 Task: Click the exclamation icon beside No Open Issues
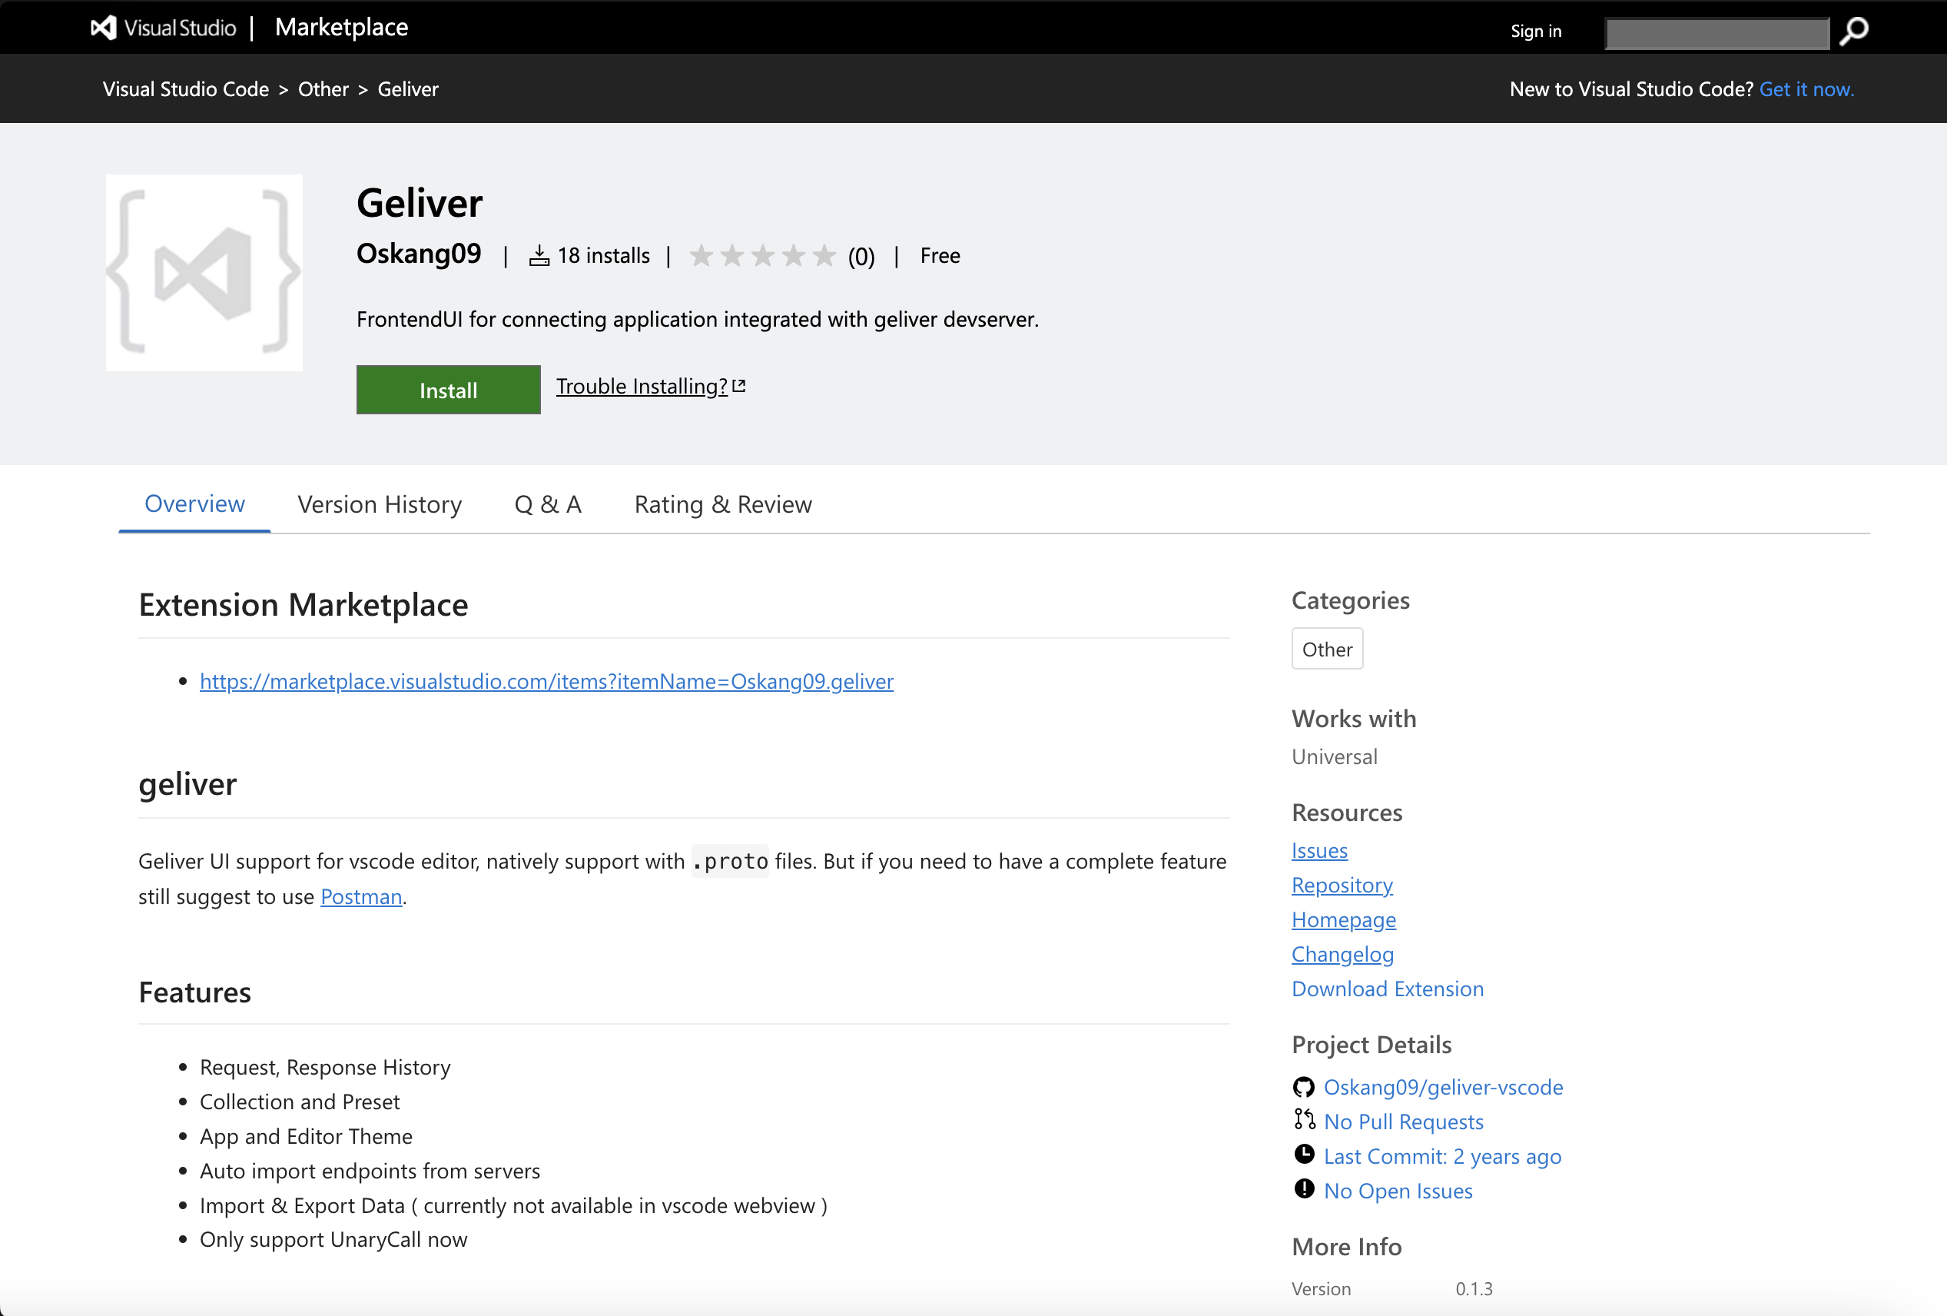1305,1188
